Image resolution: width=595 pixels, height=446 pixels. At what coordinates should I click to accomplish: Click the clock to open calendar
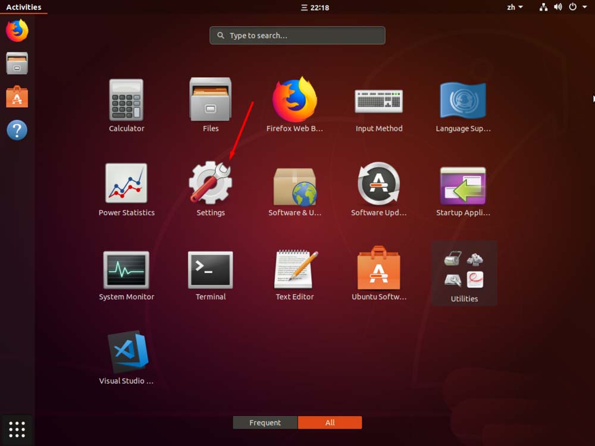pos(314,7)
